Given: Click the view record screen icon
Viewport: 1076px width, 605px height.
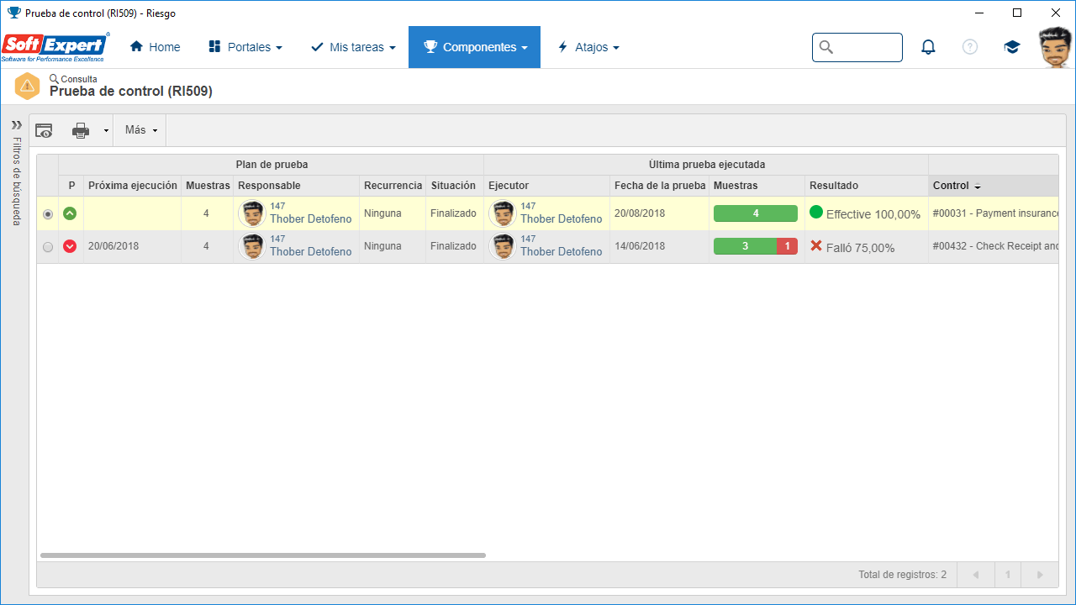Looking at the screenshot, I should [x=44, y=130].
